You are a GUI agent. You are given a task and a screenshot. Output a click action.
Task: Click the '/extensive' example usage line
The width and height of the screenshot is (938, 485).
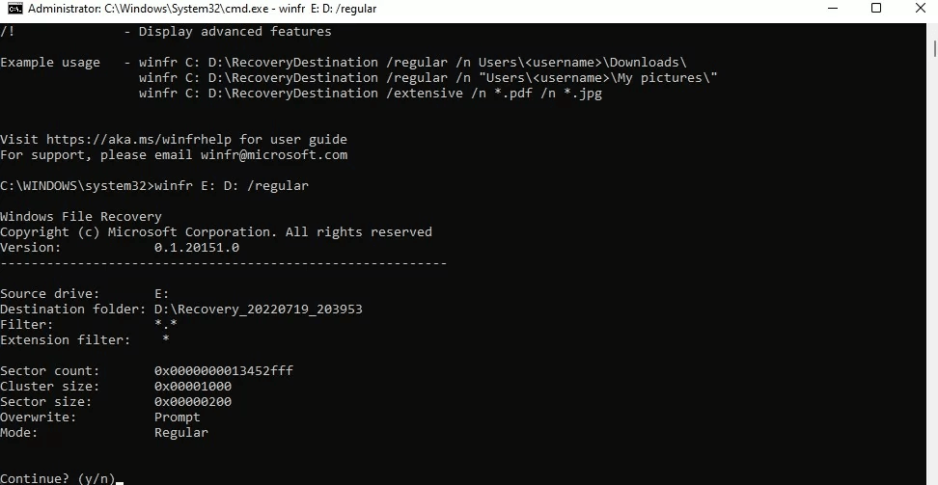(371, 93)
